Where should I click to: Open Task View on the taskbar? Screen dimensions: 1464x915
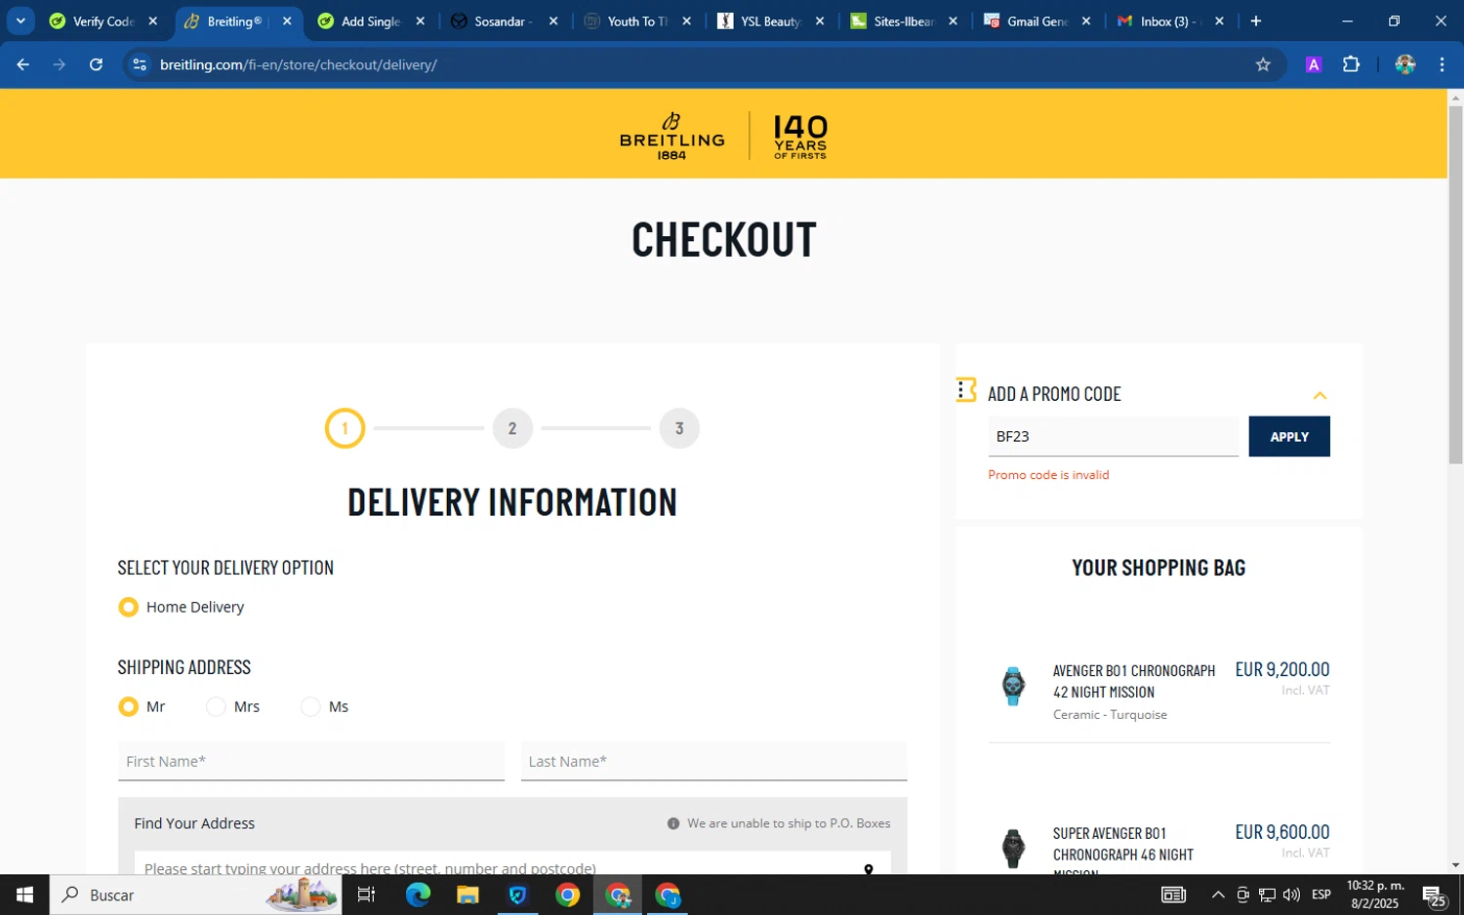point(366,895)
